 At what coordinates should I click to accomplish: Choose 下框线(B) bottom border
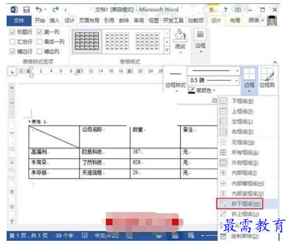tap(248, 101)
